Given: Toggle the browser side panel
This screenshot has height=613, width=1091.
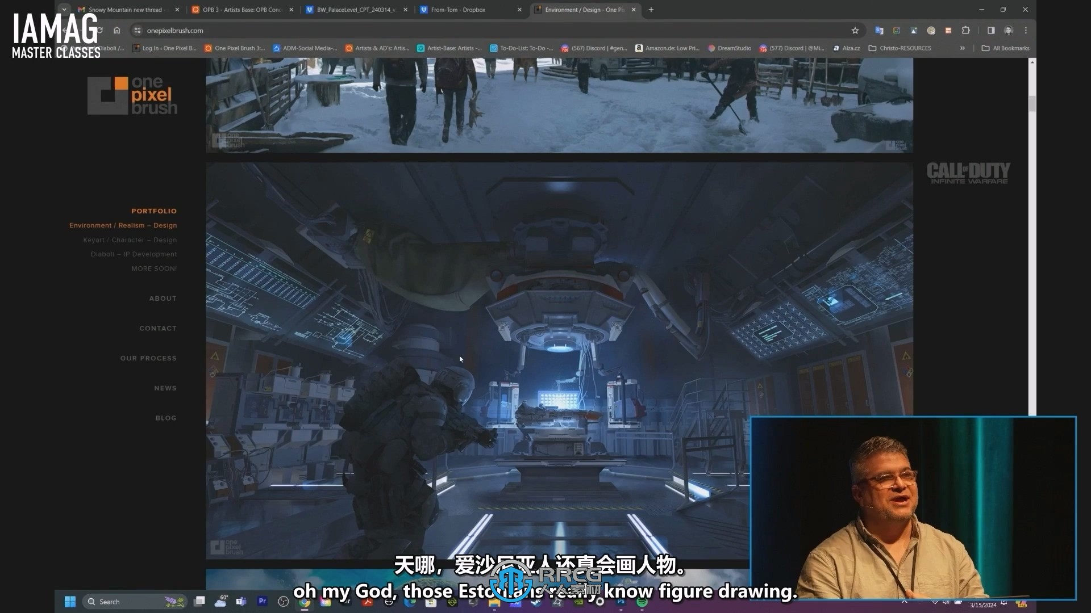Looking at the screenshot, I should click(991, 31).
